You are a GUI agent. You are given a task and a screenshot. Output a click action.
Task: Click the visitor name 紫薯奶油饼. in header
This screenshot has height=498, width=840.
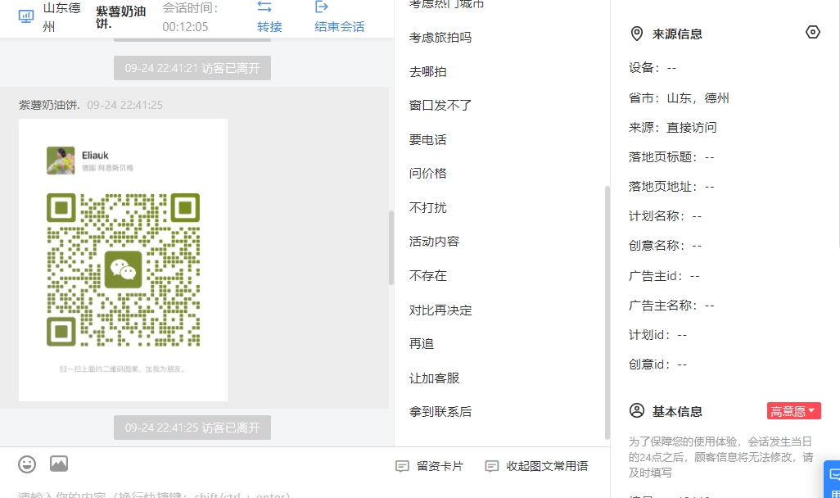(121, 17)
